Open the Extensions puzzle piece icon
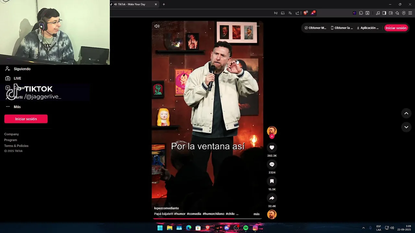Viewport: 415px width, 233px height. point(361,13)
